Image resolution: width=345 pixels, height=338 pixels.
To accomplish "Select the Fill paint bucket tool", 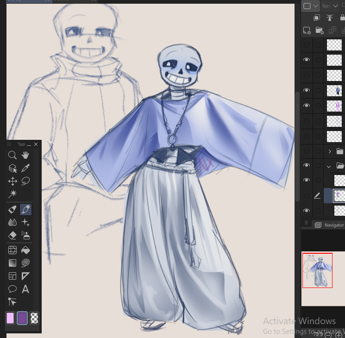I will tap(25, 250).
